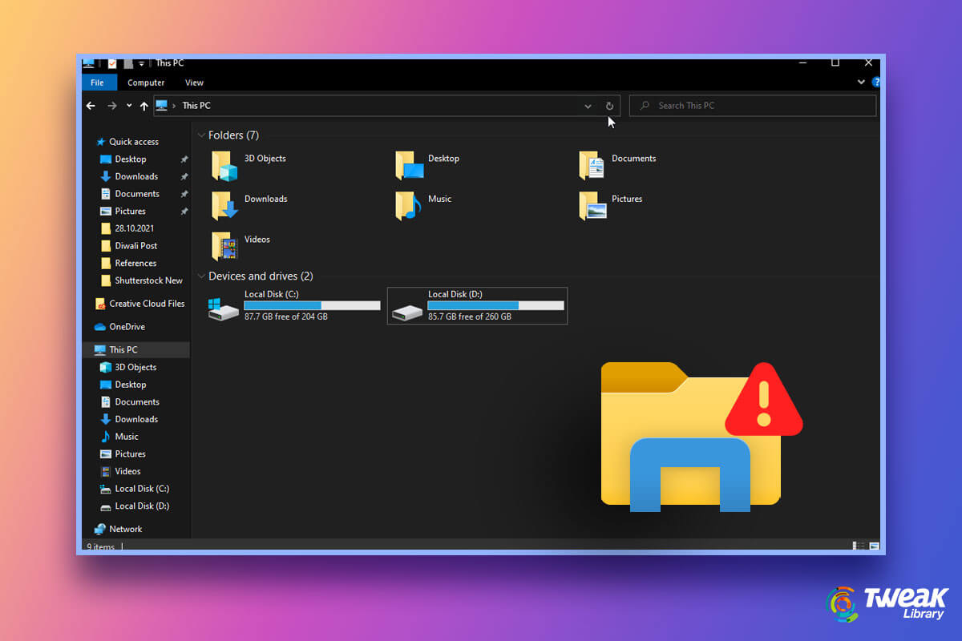962x641 pixels.
Task: Unpin Desktop from Quick access
Action: pos(183,159)
